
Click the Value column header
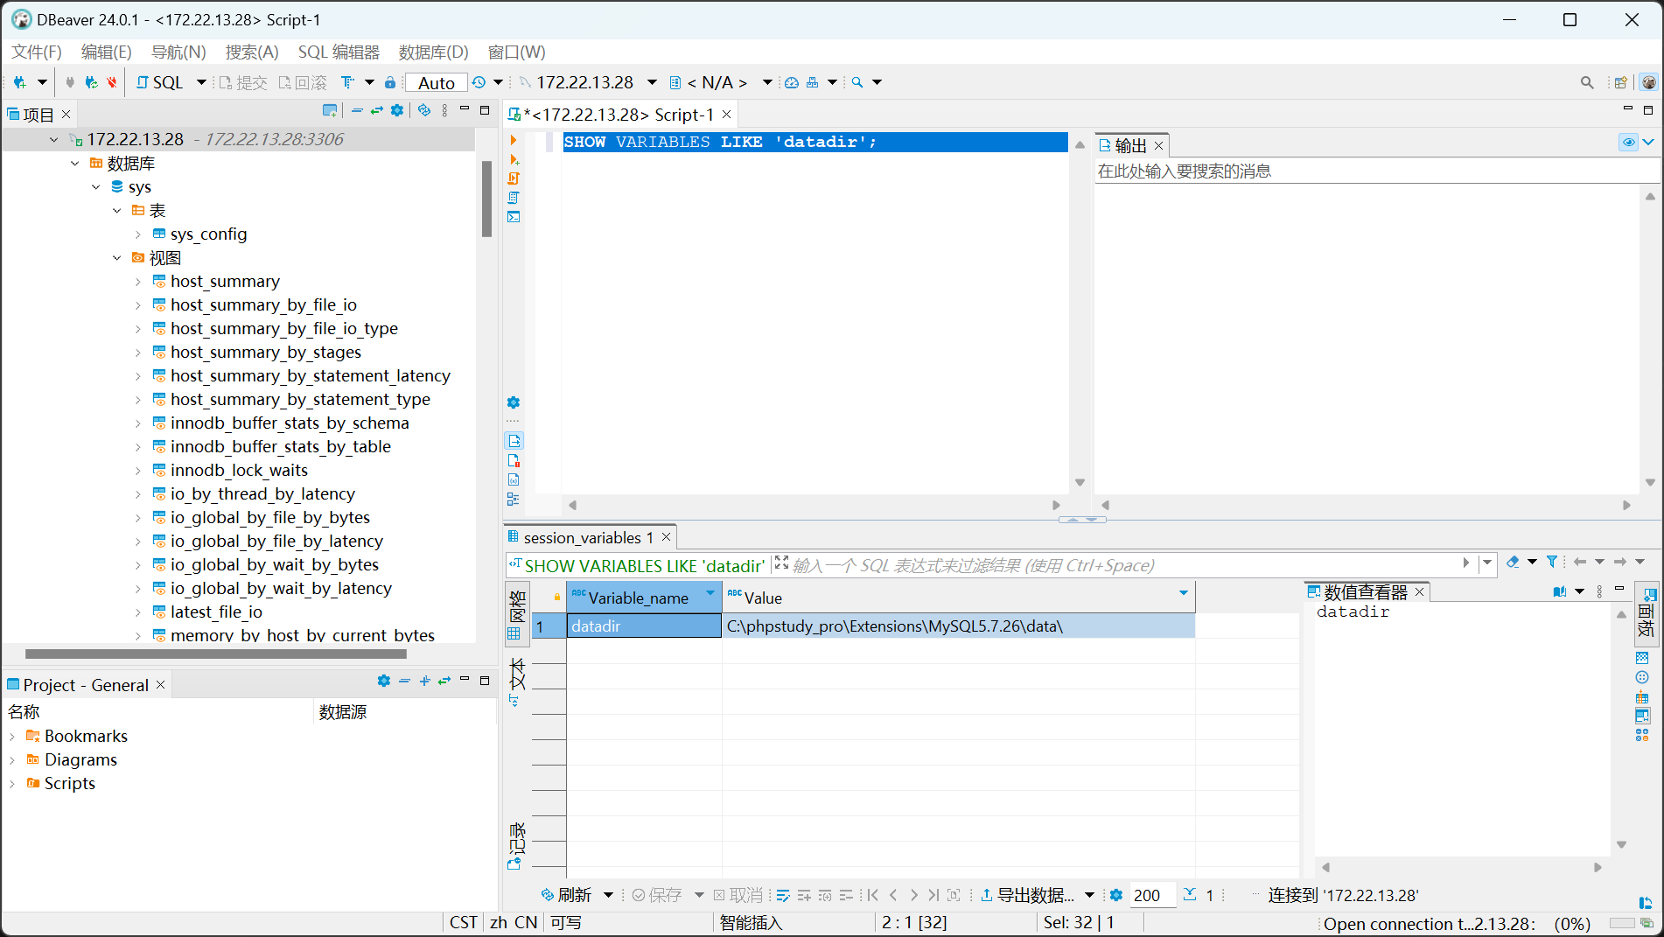click(x=958, y=598)
